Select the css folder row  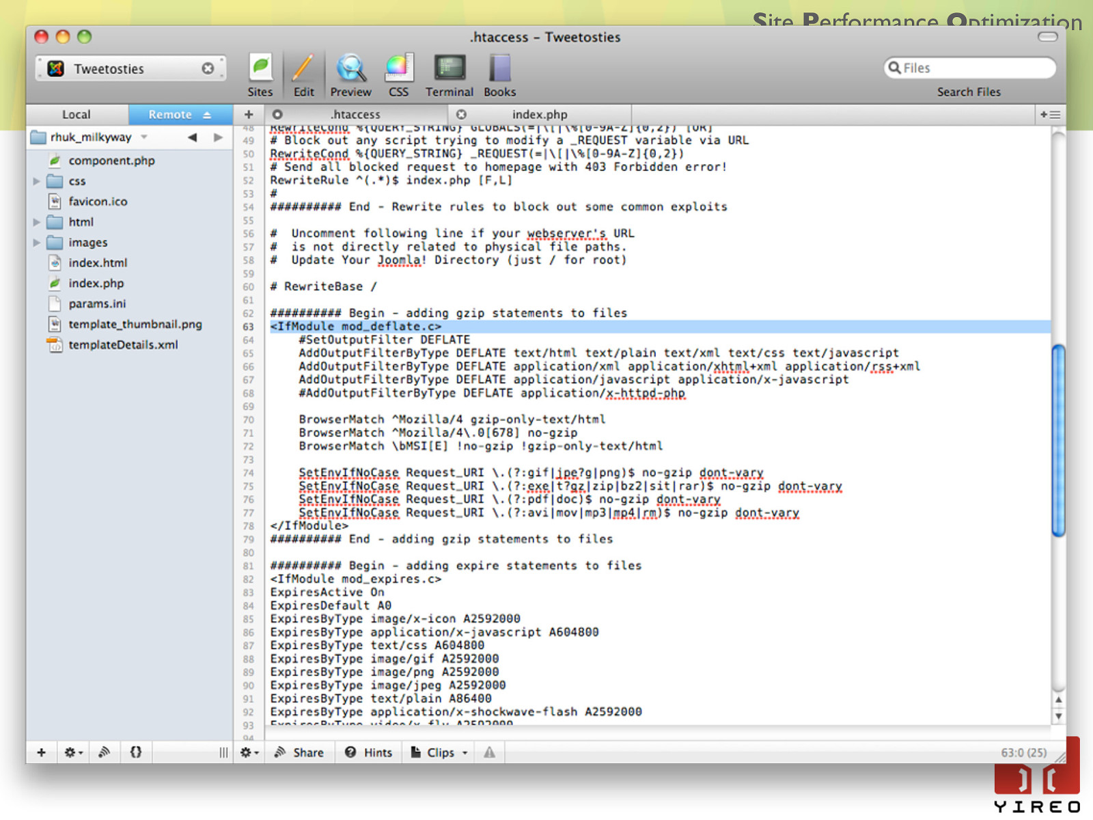click(x=130, y=181)
